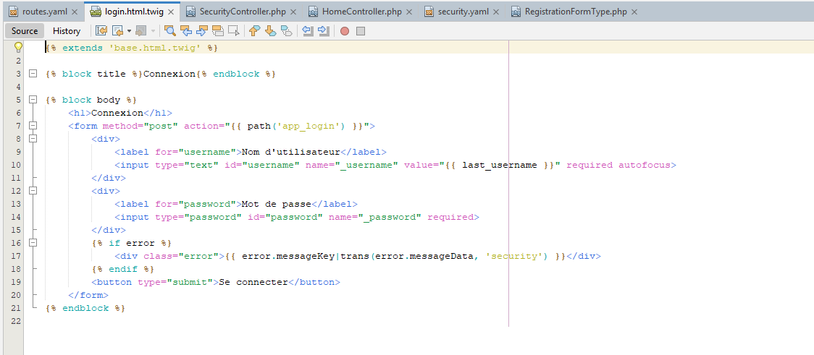Viewport: 814px width, 355px height.
Task: Find next occurrence in file
Action: pyautogui.click(x=202, y=31)
